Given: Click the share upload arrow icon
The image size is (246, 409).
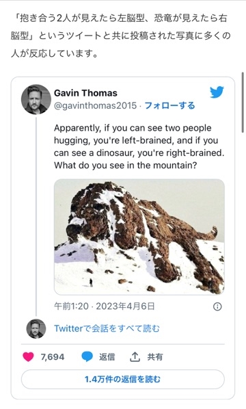Looking at the screenshot, I should pos(135,356).
